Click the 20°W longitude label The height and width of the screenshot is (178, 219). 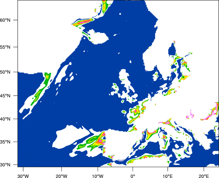click(x=62, y=176)
